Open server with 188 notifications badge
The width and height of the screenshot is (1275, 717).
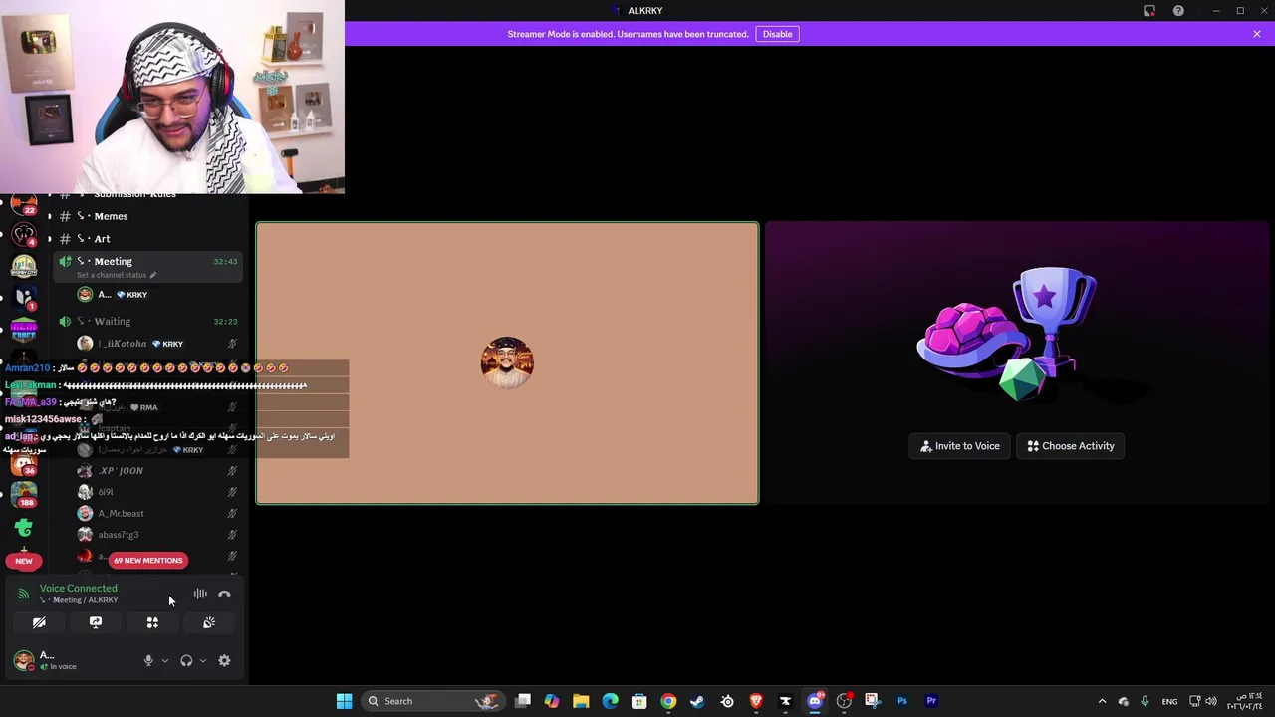(x=24, y=495)
